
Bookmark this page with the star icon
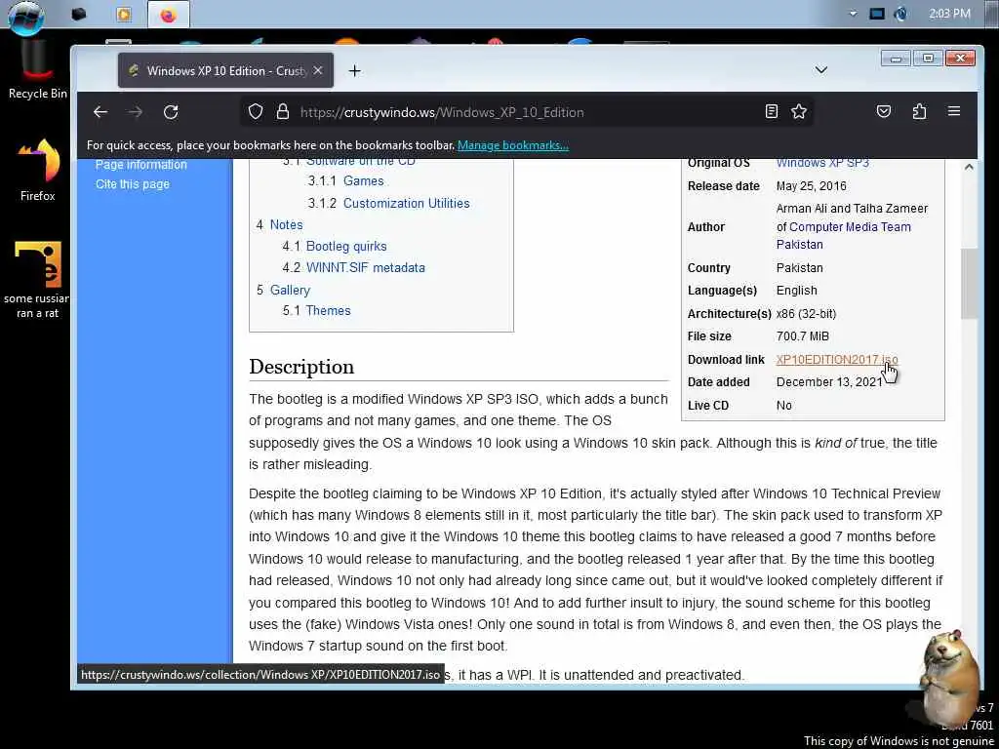(x=799, y=112)
